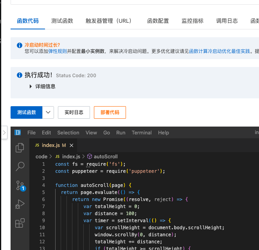Click the index.js breadcrumb segment
Image resolution: width=259 pixels, height=250 pixels.
pos(71,156)
